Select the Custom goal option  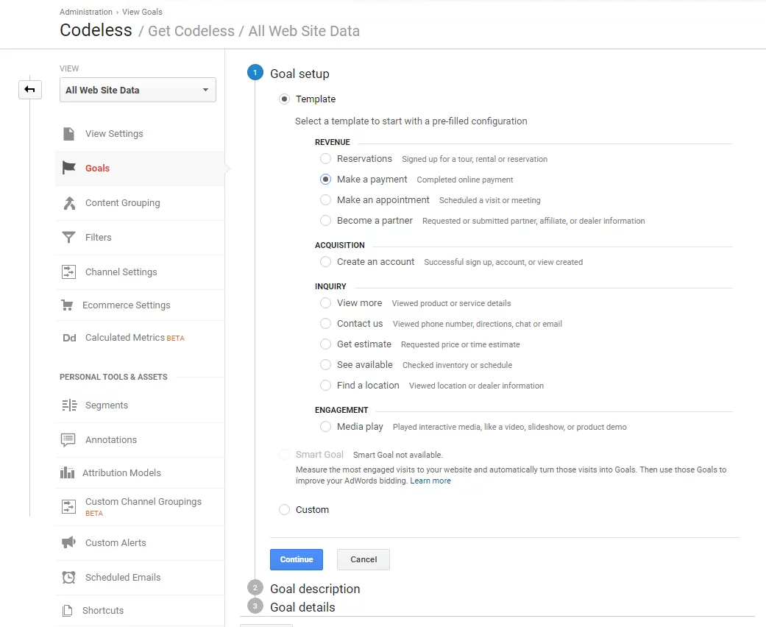pos(284,509)
